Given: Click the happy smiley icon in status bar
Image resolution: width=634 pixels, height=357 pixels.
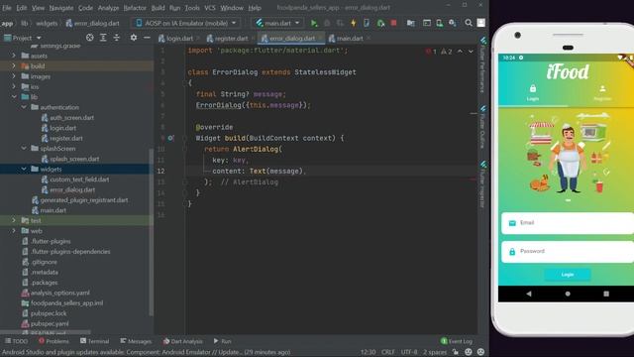Looking at the screenshot, I should 469,352.
